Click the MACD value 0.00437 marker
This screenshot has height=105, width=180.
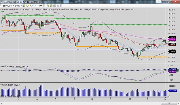pyautogui.click(x=172, y=69)
